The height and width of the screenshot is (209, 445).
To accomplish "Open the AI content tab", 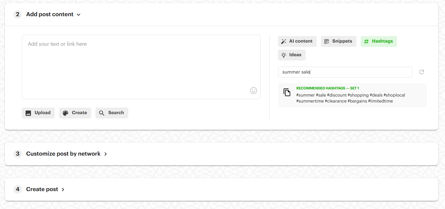I will click(x=297, y=41).
